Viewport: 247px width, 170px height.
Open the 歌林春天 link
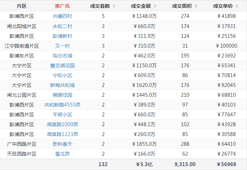62,144
